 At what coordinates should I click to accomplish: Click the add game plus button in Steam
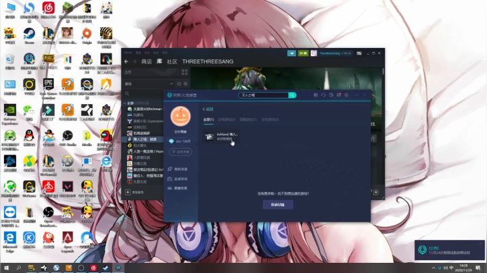[128, 192]
